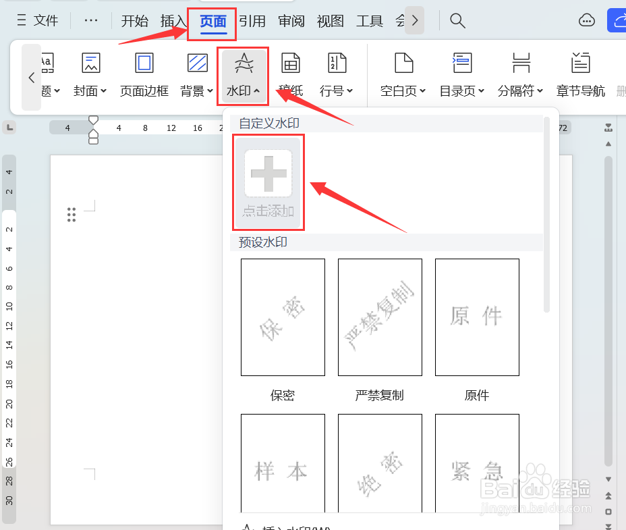Click the cloud sync status icon
The width and height of the screenshot is (626, 530).
point(586,20)
